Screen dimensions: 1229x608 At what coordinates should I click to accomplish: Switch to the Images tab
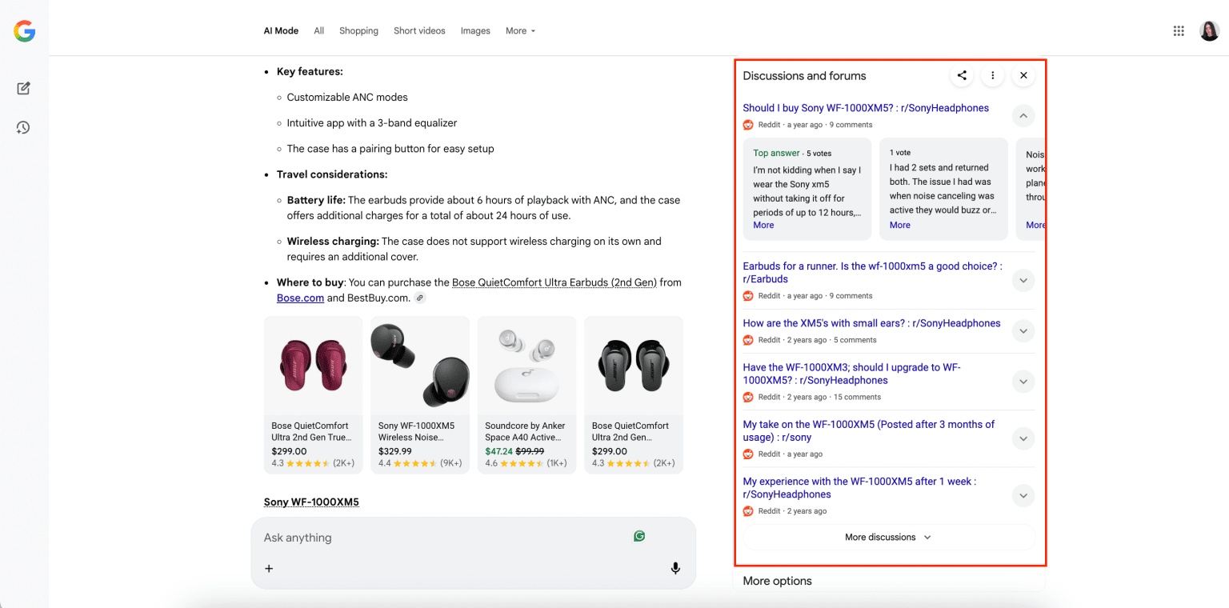coord(475,30)
